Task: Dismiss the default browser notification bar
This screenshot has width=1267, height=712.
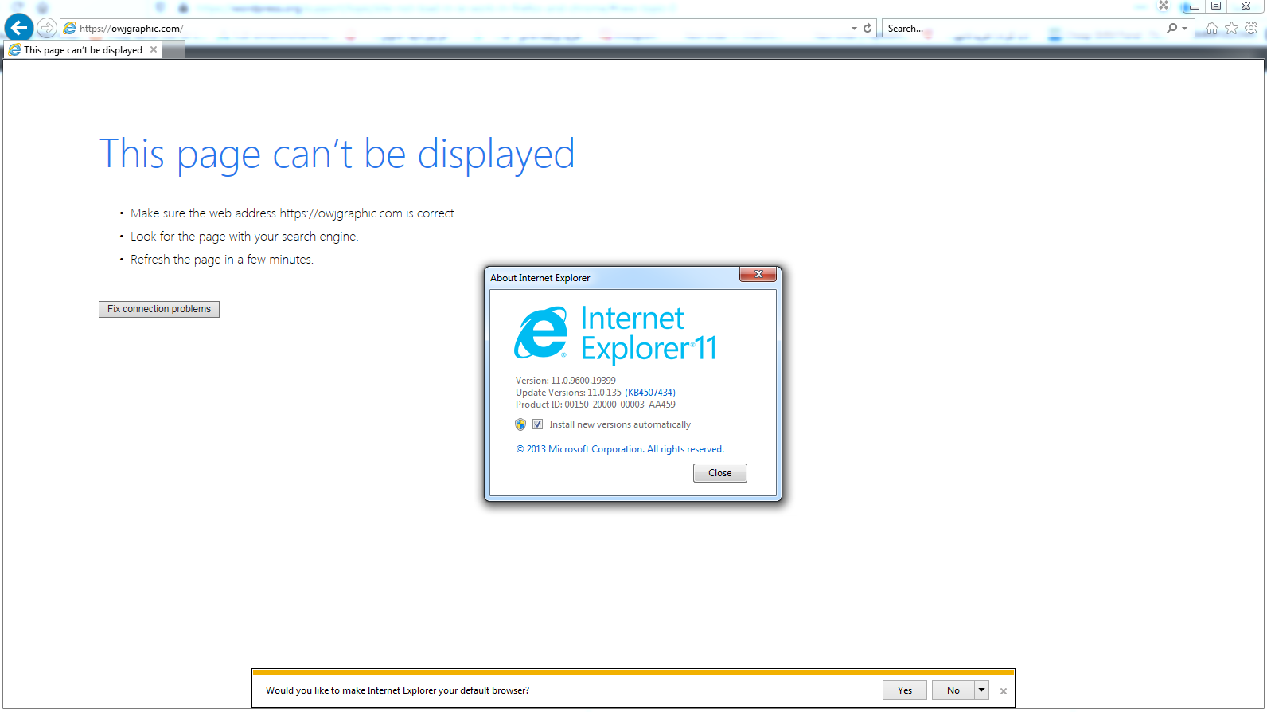Action: click(x=1004, y=691)
